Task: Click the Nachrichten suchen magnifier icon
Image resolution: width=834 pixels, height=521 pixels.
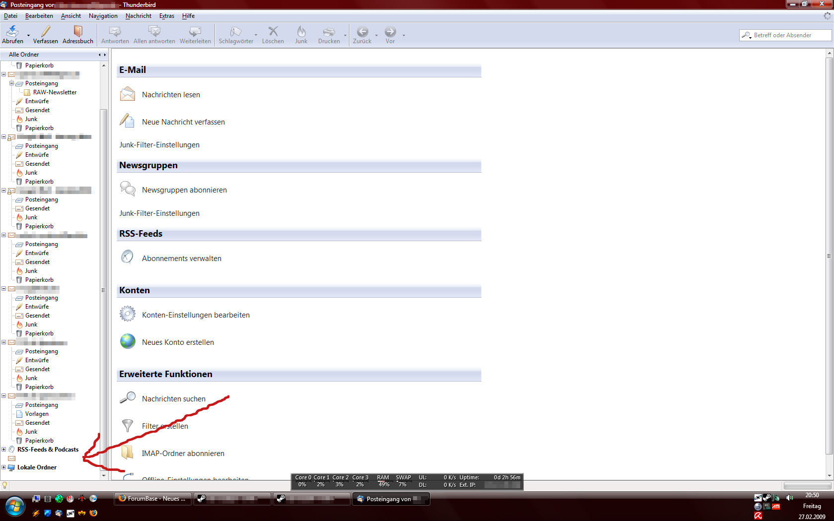Action: pyautogui.click(x=128, y=397)
